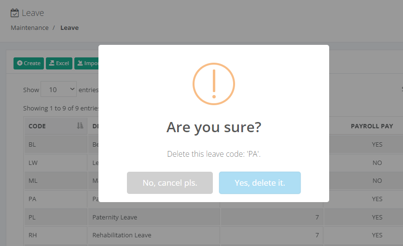Select the RH code cell

point(56,235)
